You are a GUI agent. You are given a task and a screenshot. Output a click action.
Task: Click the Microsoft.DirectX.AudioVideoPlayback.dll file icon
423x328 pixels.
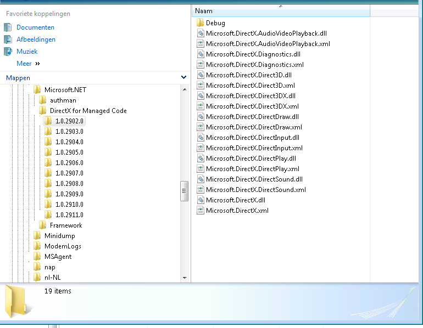tap(200, 33)
